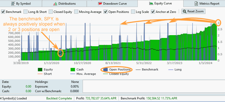Click the By Symbol ABC/DEF icon
The height and width of the screenshot is (102, 225).
coord(13,4)
